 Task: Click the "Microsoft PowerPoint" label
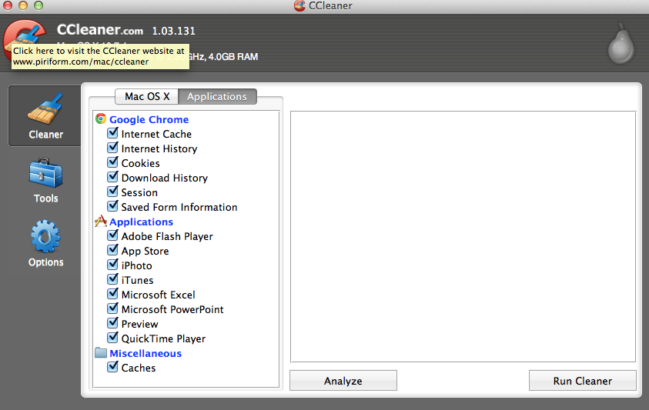(172, 309)
